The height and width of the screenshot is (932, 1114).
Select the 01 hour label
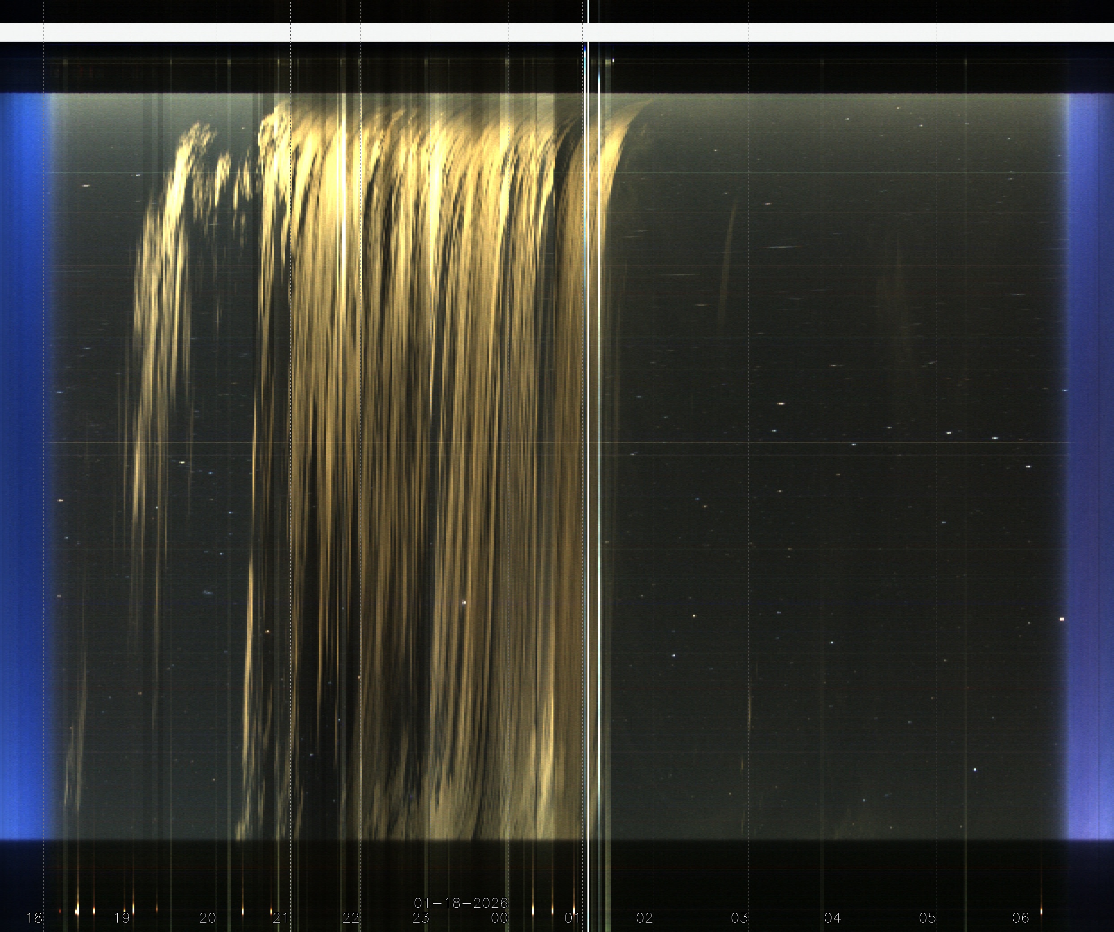572,918
